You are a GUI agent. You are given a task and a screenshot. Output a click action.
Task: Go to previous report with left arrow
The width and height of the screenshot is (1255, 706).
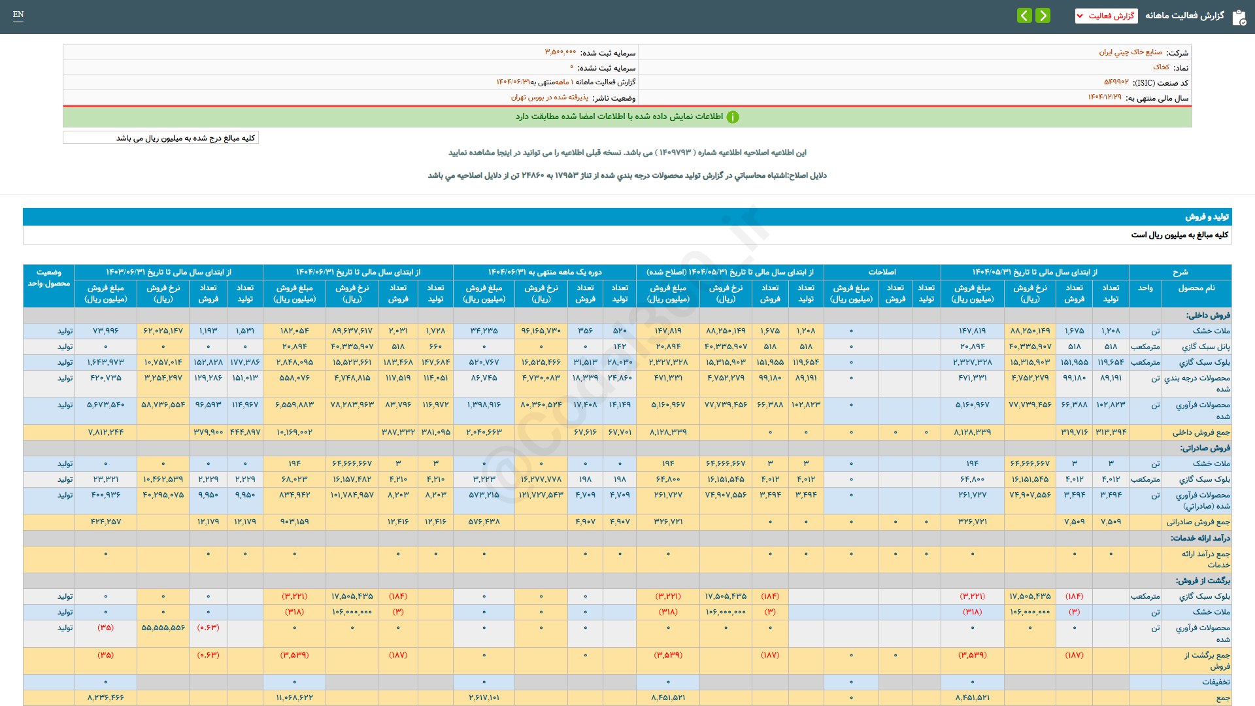[1024, 16]
